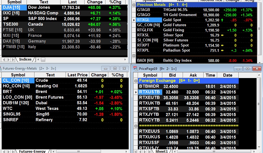This screenshot has width=263, height=153.
Task: Click the left scroll arrow in Indices window
Action: click(38, 59)
